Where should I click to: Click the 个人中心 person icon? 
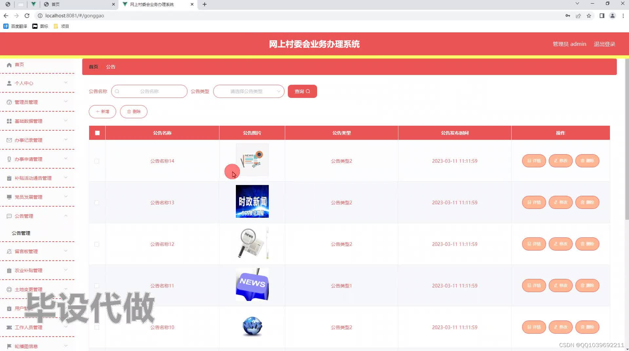point(9,83)
